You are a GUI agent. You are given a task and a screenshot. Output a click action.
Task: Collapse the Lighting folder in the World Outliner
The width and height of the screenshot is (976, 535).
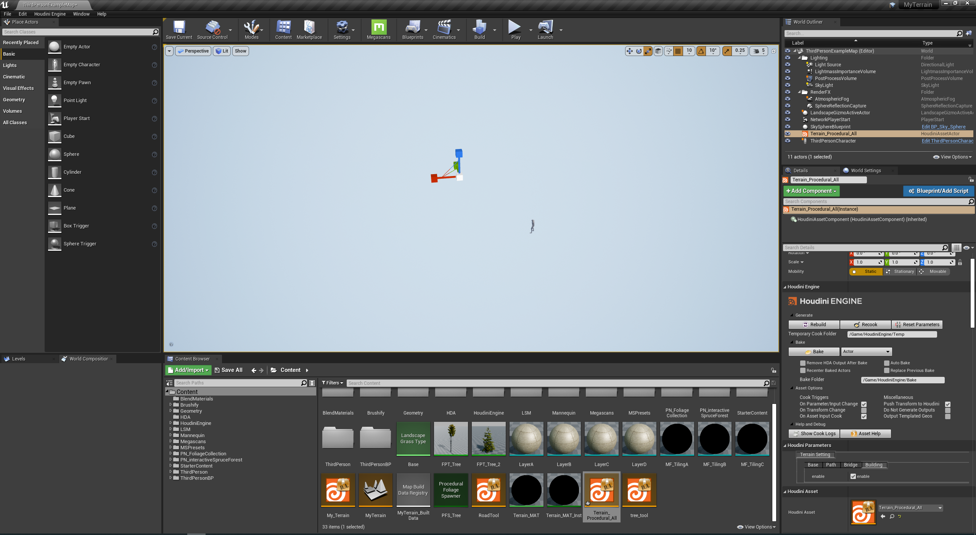pos(799,58)
